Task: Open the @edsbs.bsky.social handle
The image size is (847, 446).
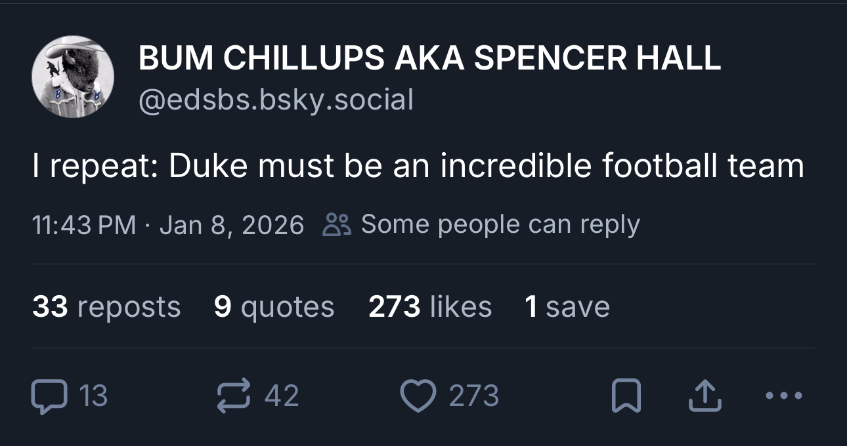Action: click(276, 100)
